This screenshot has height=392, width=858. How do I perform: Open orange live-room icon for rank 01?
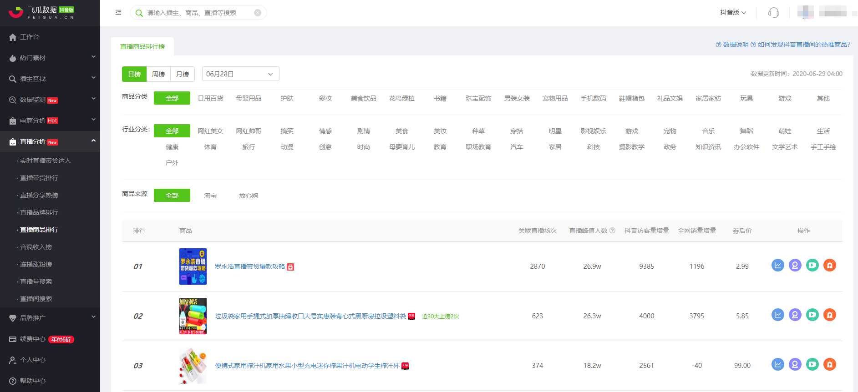830,265
